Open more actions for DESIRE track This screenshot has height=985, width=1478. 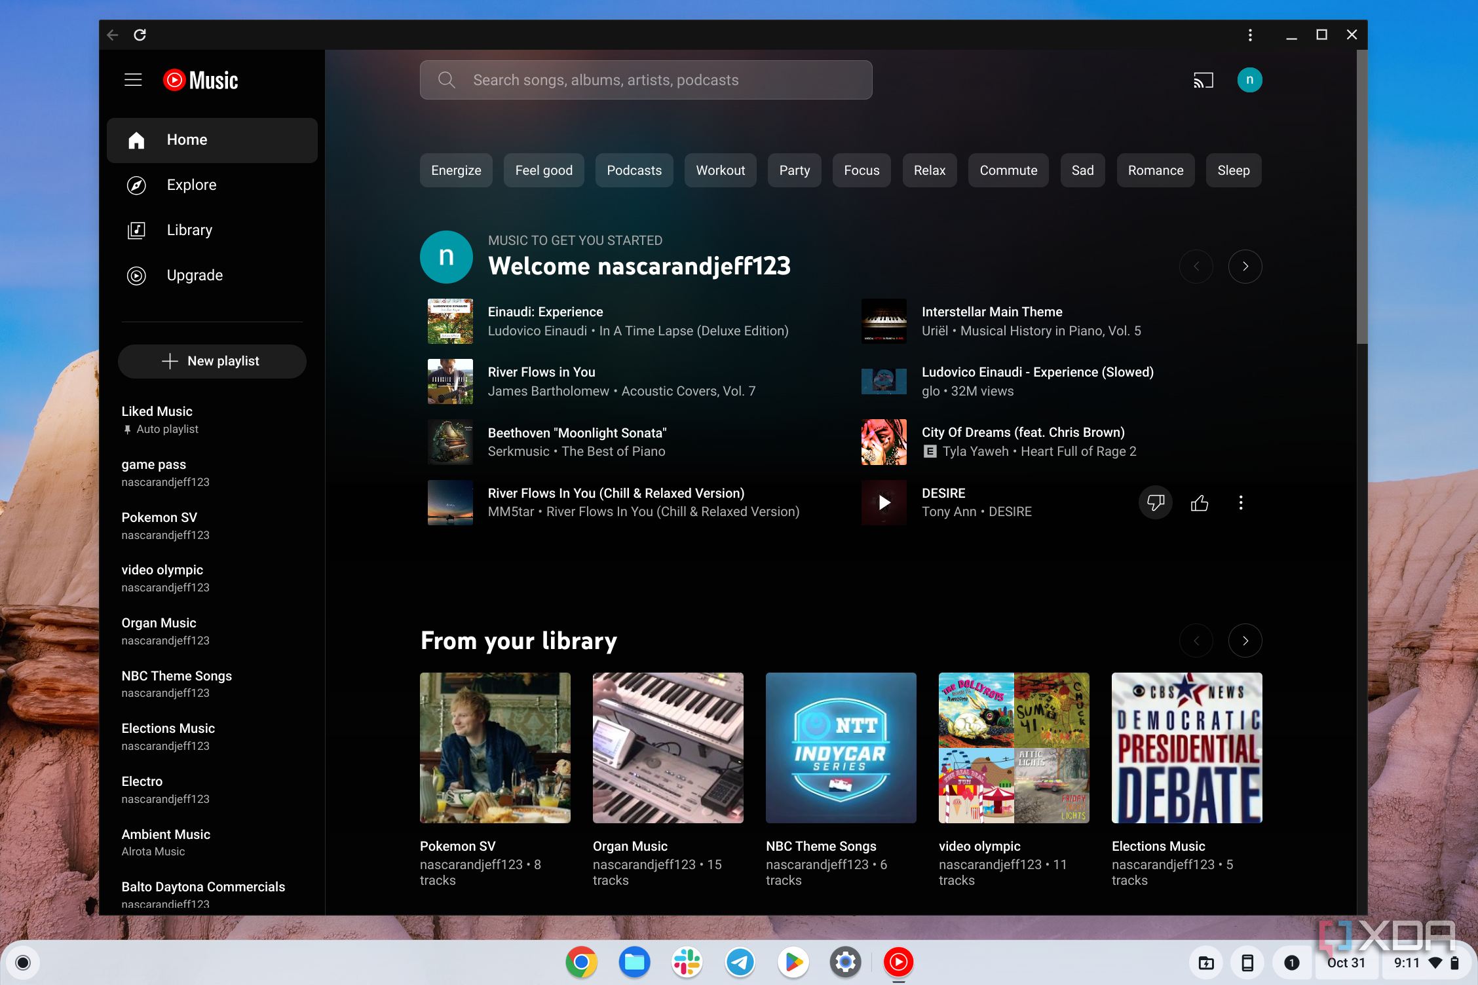point(1240,502)
